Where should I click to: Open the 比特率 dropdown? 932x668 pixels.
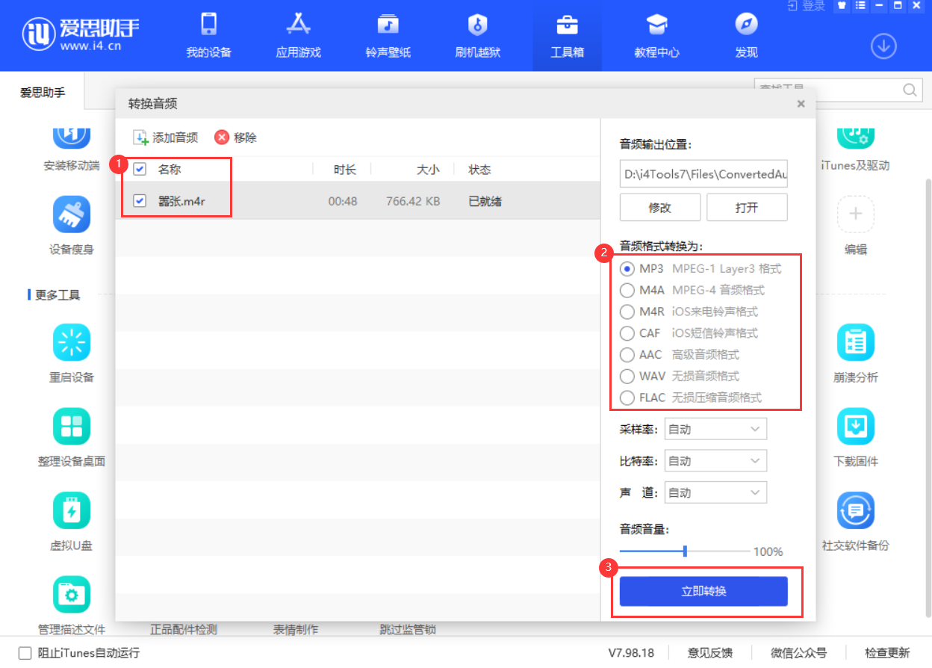pos(715,460)
